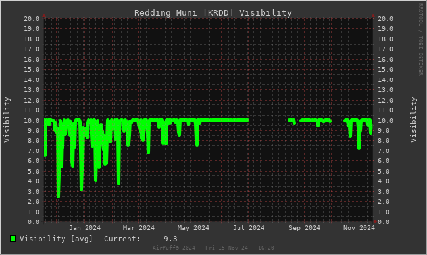Click the Visibility [avg] legend text
The image size is (427, 255).
click(56, 239)
